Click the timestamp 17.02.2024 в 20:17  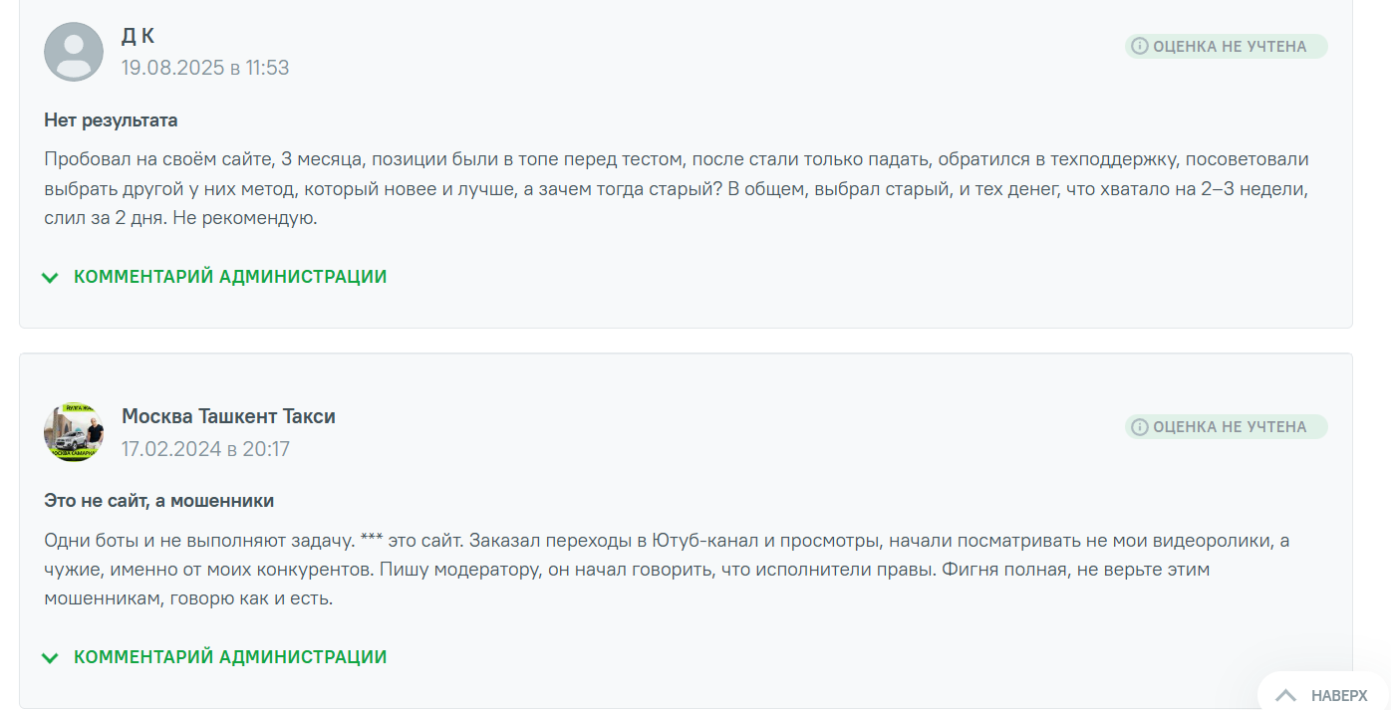(x=205, y=448)
